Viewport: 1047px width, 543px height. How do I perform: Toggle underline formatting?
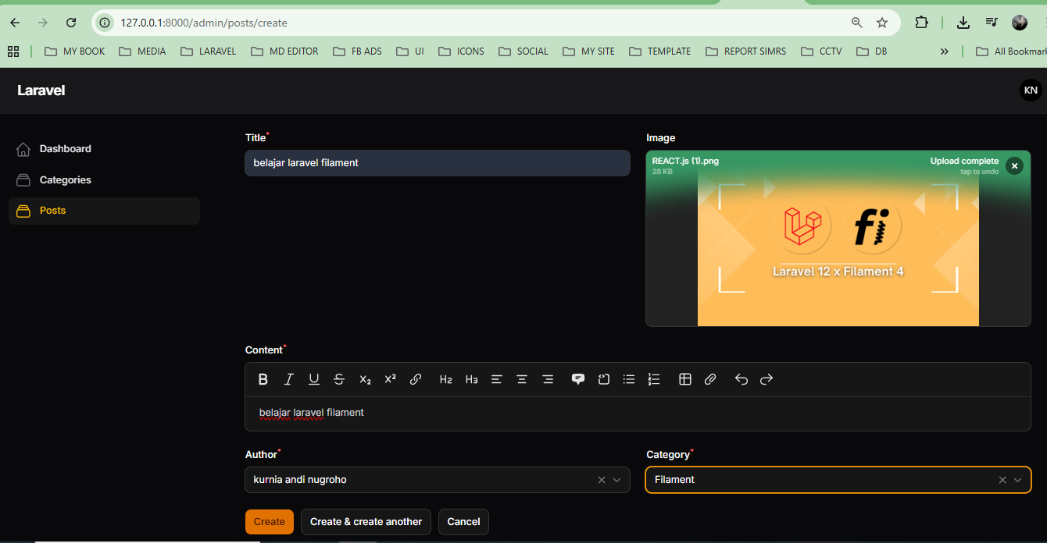tap(314, 379)
